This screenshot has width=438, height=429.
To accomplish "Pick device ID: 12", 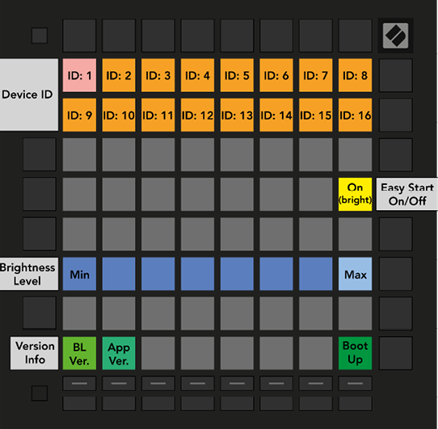I will [x=197, y=115].
